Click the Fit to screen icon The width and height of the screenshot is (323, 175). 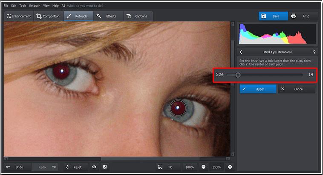tap(160, 167)
